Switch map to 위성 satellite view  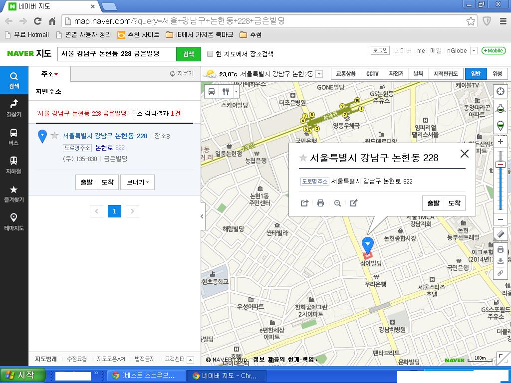tap(497, 74)
